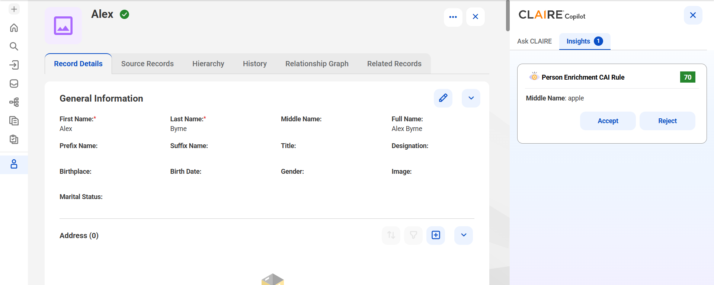Click the Marital Status label
Image resolution: width=714 pixels, height=285 pixels.
(81, 197)
